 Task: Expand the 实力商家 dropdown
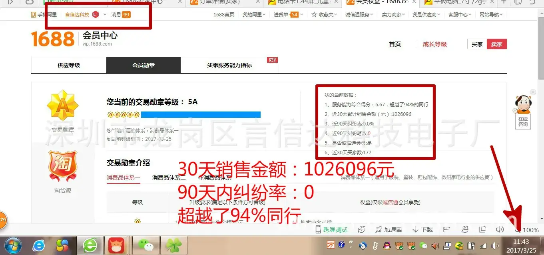(393, 15)
